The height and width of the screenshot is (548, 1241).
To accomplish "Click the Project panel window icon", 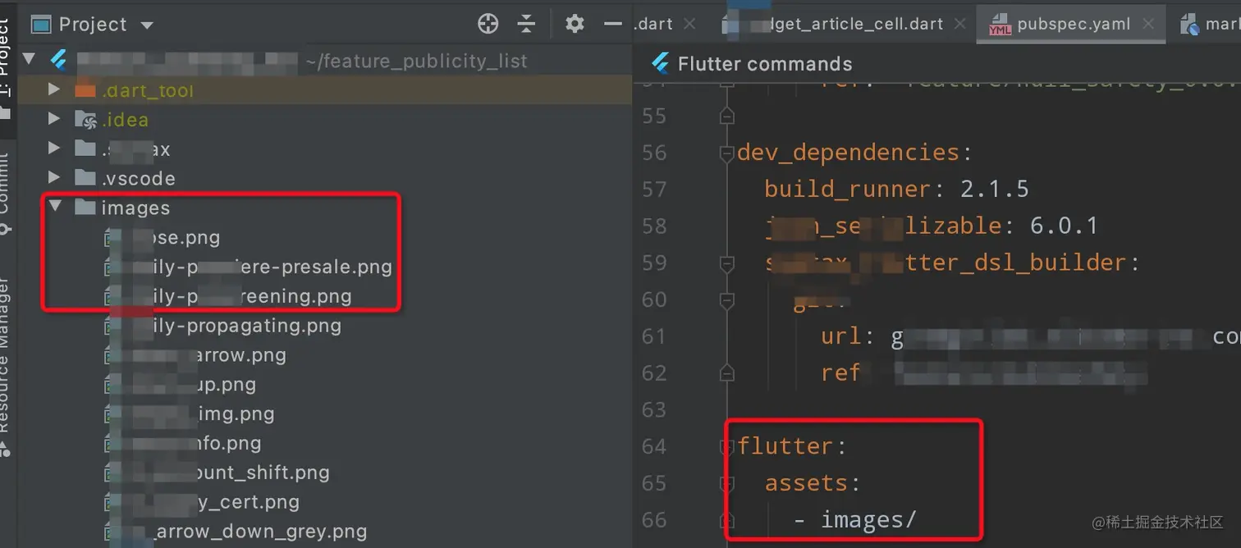I will pos(41,25).
